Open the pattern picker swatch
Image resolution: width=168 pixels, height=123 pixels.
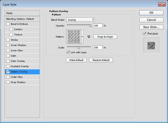pos(73,37)
